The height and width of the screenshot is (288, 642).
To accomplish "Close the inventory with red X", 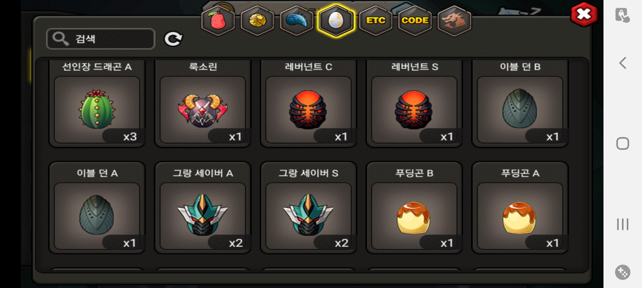I will [584, 14].
